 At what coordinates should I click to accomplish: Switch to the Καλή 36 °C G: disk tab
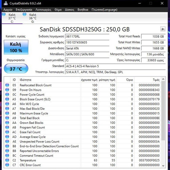pyautogui.click(x=33, y=18)
